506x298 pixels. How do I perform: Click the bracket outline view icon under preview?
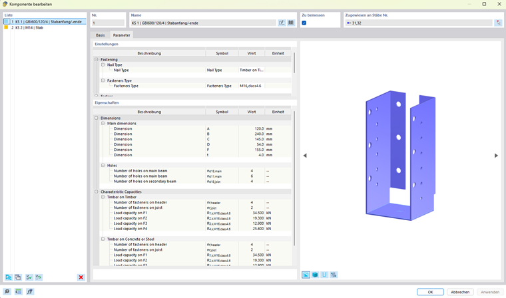point(324,275)
